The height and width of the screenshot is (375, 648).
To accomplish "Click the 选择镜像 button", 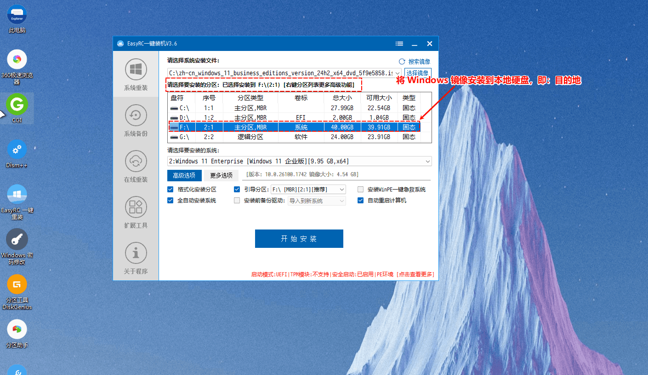I will click(417, 73).
